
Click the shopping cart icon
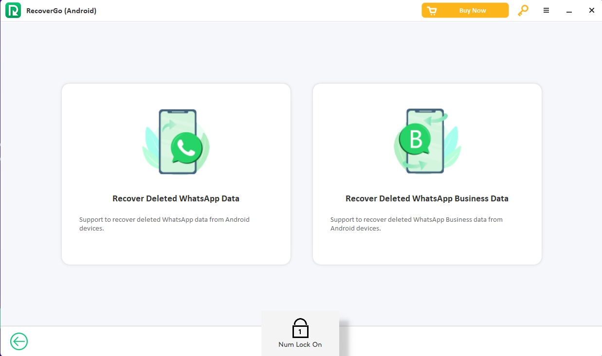432,10
